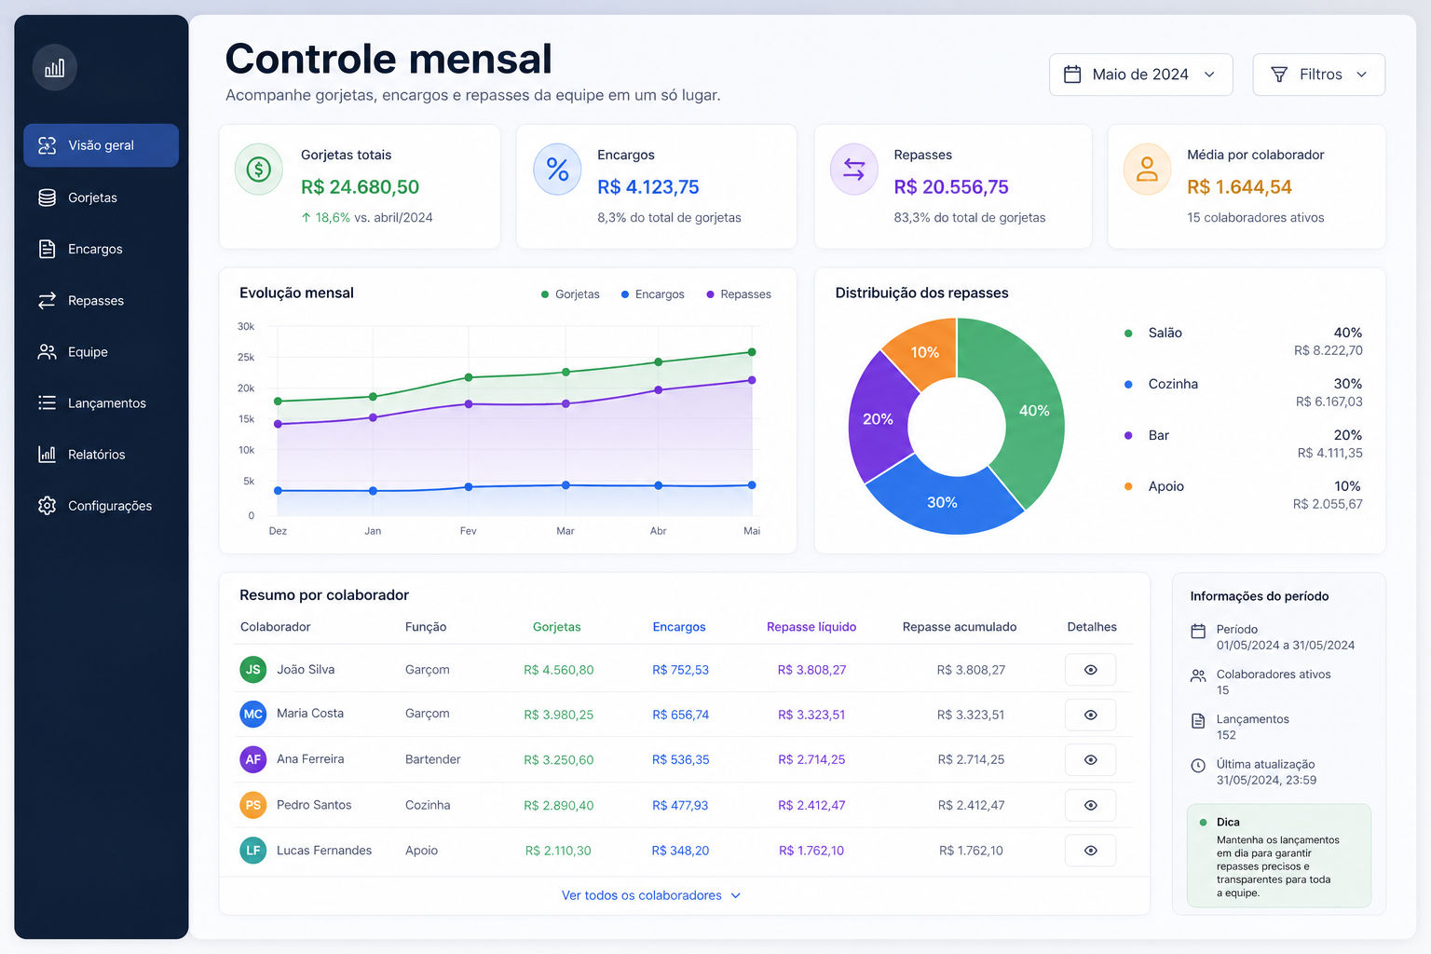Open Relatórios in the sidebar
1431x954 pixels.
click(x=101, y=454)
